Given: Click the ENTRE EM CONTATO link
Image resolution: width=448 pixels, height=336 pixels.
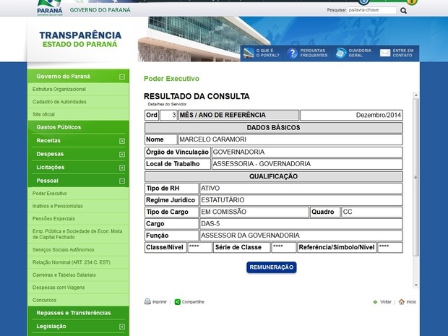Looking at the screenshot, I should pyautogui.click(x=403, y=53).
